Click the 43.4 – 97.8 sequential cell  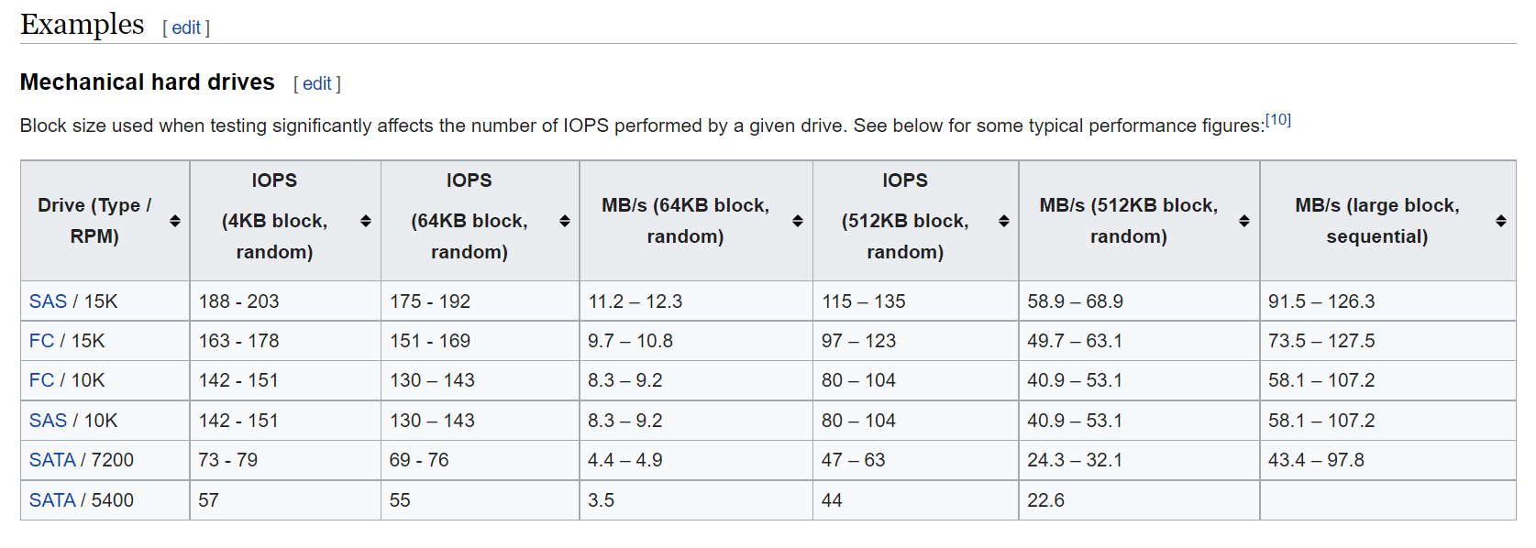click(1316, 460)
